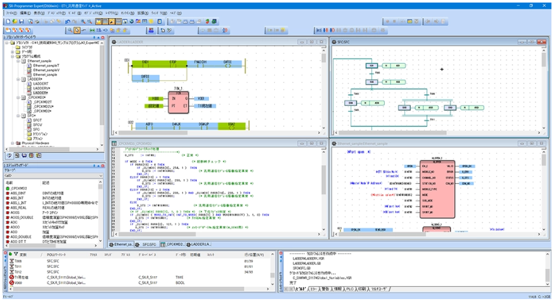Open the Call0 group dropdown
Screen dimensions: 554x301
[101, 173]
